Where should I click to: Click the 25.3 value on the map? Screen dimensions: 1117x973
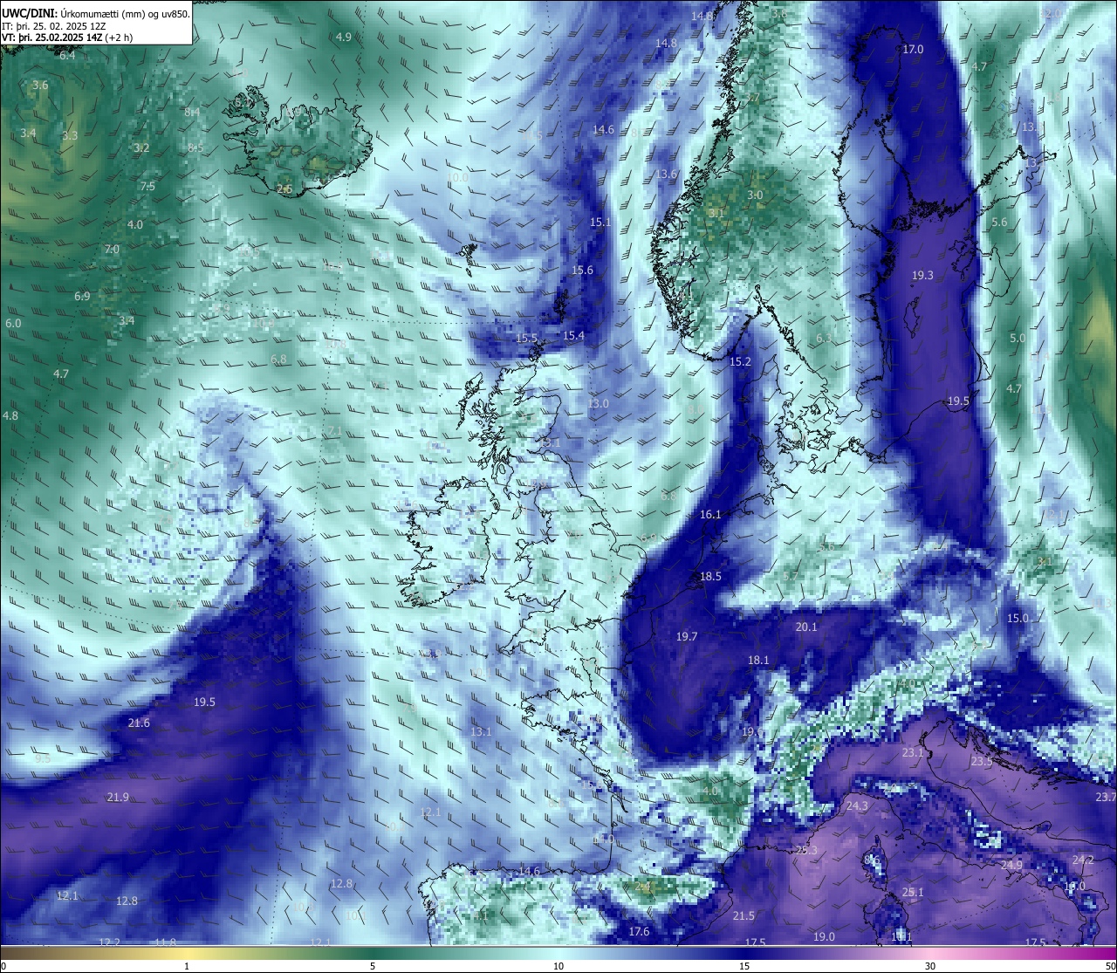point(806,850)
